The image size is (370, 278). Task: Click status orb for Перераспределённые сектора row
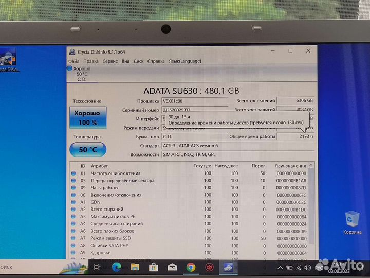73,180
